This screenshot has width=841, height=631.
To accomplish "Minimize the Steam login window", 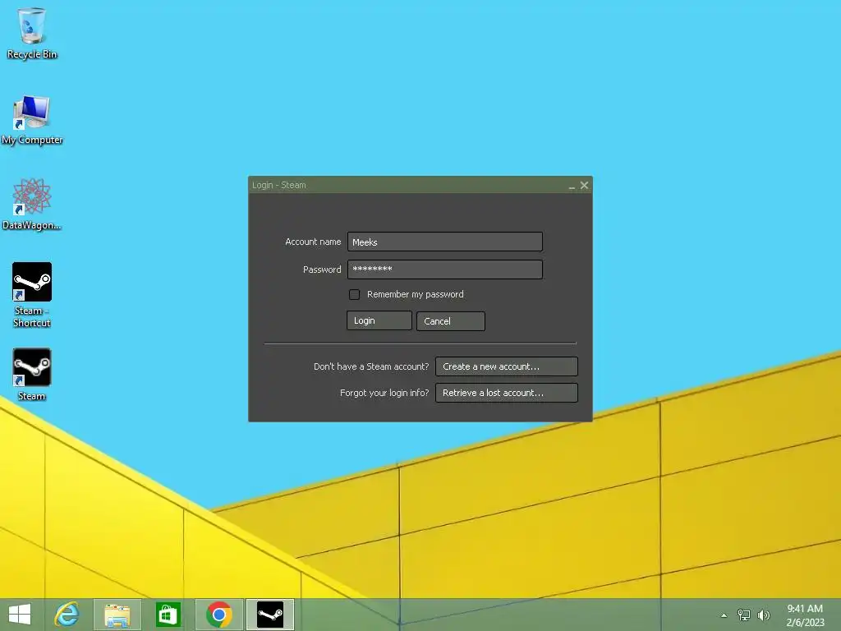I will (572, 186).
